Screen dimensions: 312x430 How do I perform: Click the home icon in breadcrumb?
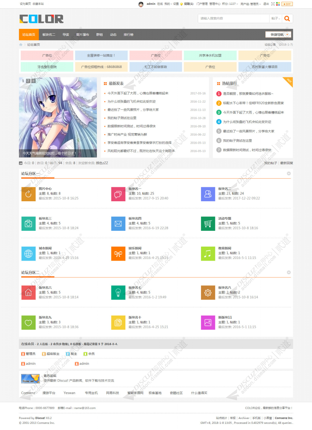(21, 45)
